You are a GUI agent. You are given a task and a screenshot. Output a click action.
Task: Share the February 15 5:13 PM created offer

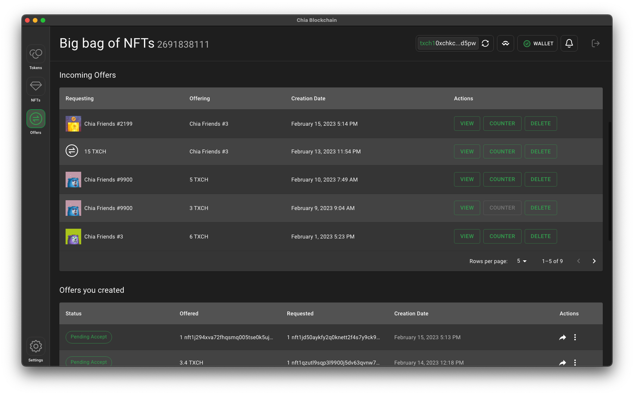(563, 337)
